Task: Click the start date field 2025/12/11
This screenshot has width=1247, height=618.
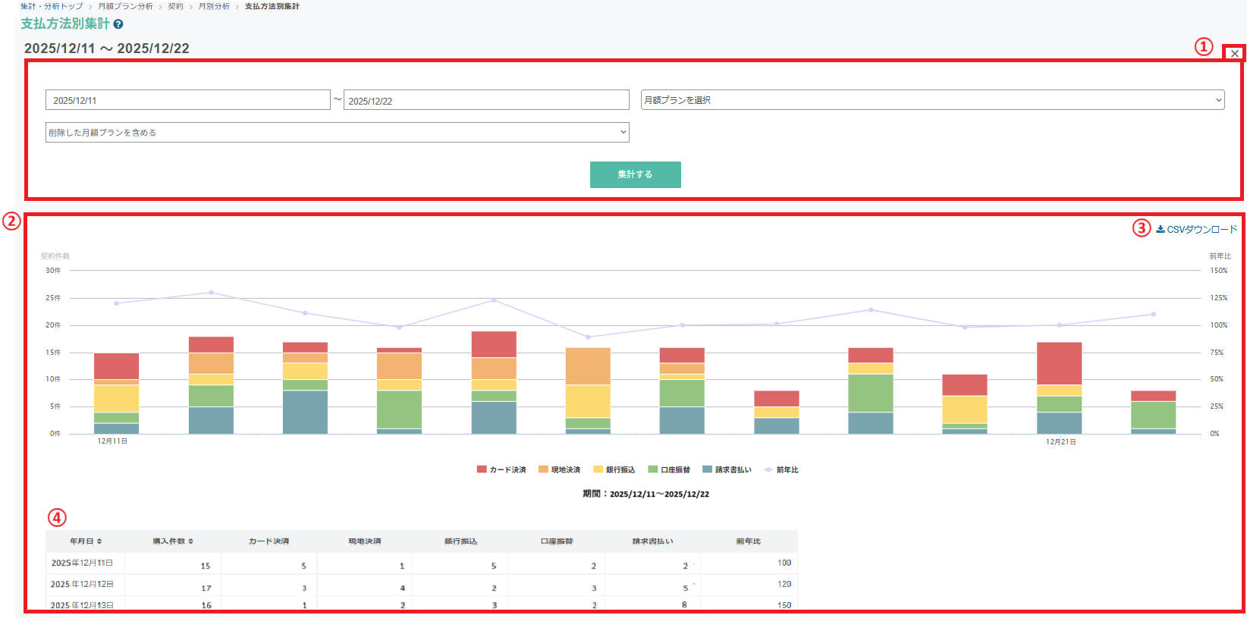Action: [187, 100]
